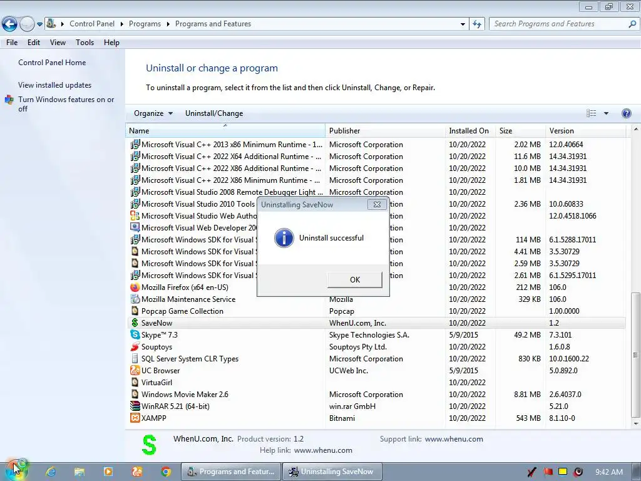641x481 pixels.
Task: Select the Skype 7.3 icon
Action: click(x=135, y=334)
